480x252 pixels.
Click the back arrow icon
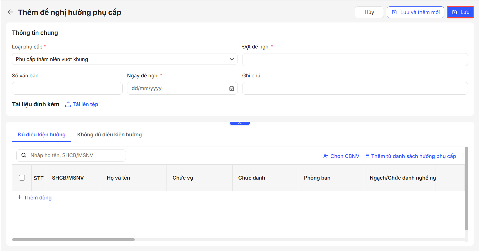11,12
